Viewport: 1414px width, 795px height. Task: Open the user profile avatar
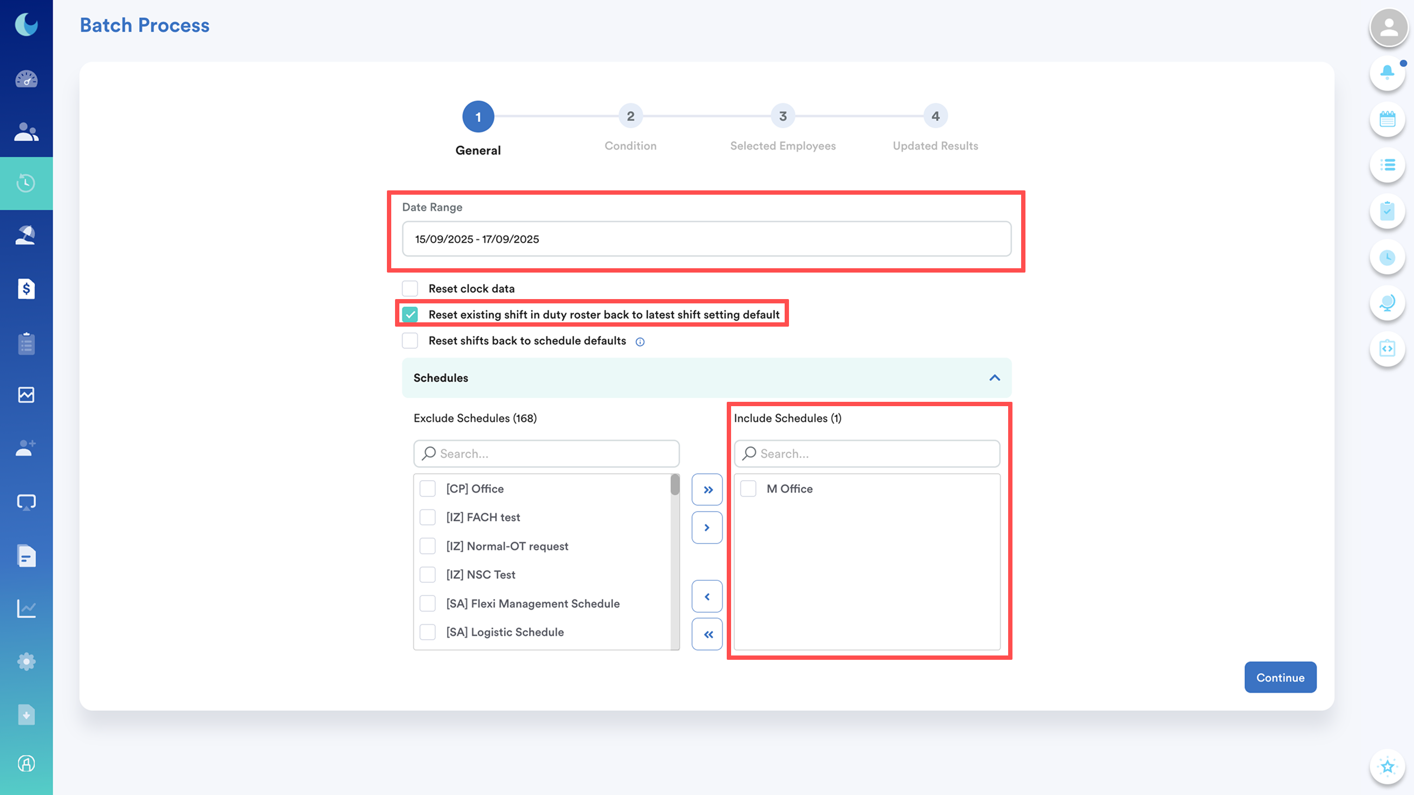(1388, 27)
